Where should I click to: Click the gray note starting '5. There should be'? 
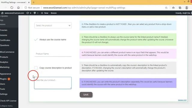tap(128, 68)
